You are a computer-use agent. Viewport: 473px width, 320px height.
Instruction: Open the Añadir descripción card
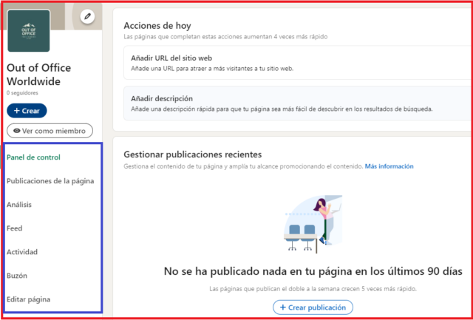[298, 103]
